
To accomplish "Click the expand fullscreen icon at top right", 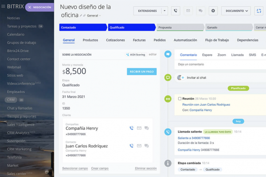I will click(260, 11).
